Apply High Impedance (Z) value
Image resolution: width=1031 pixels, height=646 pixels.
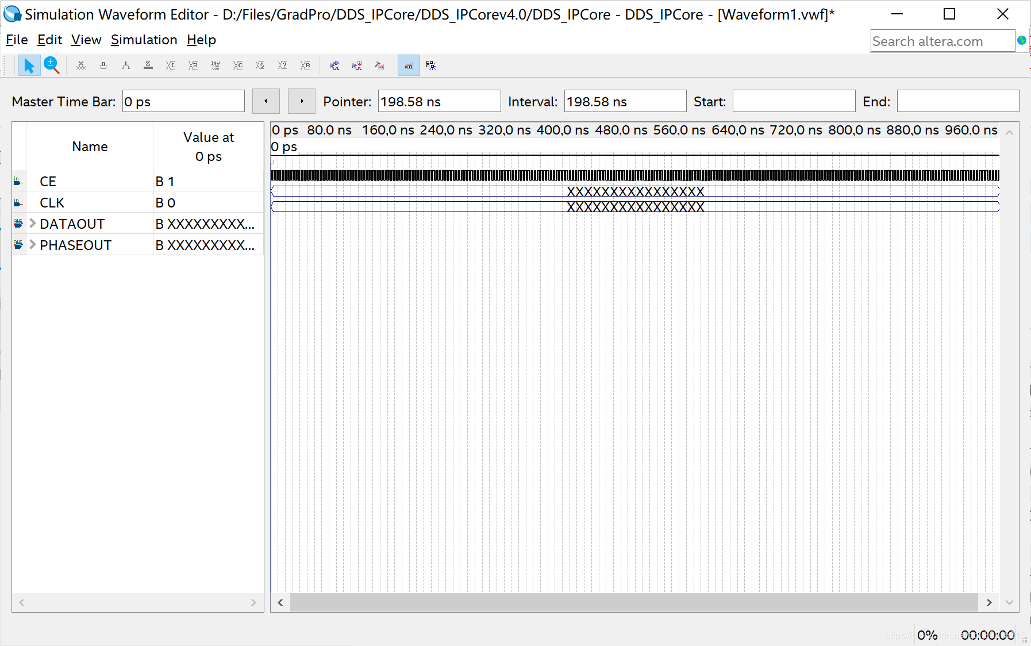148,66
